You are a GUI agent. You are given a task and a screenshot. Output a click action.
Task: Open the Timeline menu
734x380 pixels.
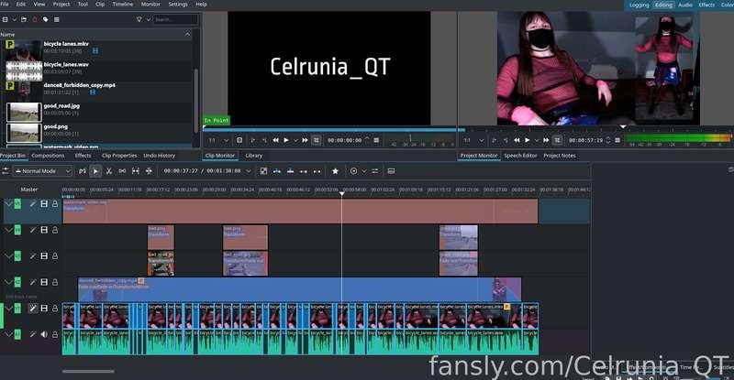[121, 5]
